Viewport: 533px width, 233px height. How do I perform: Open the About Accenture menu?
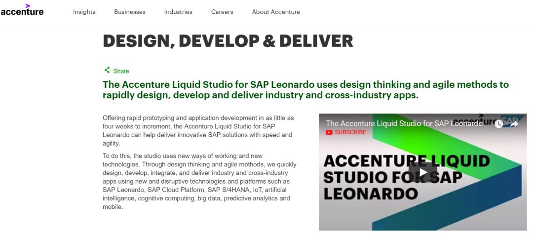(276, 12)
